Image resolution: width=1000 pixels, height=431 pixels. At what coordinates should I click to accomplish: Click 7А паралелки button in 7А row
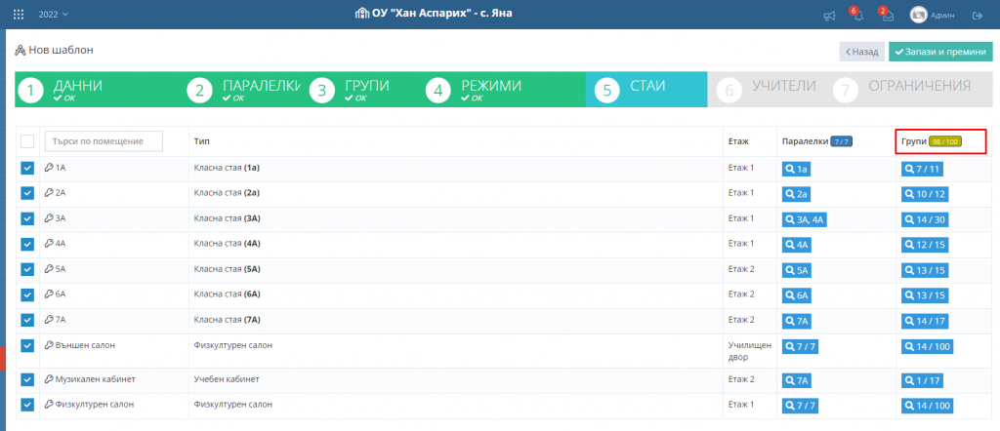(x=798, y=322)
